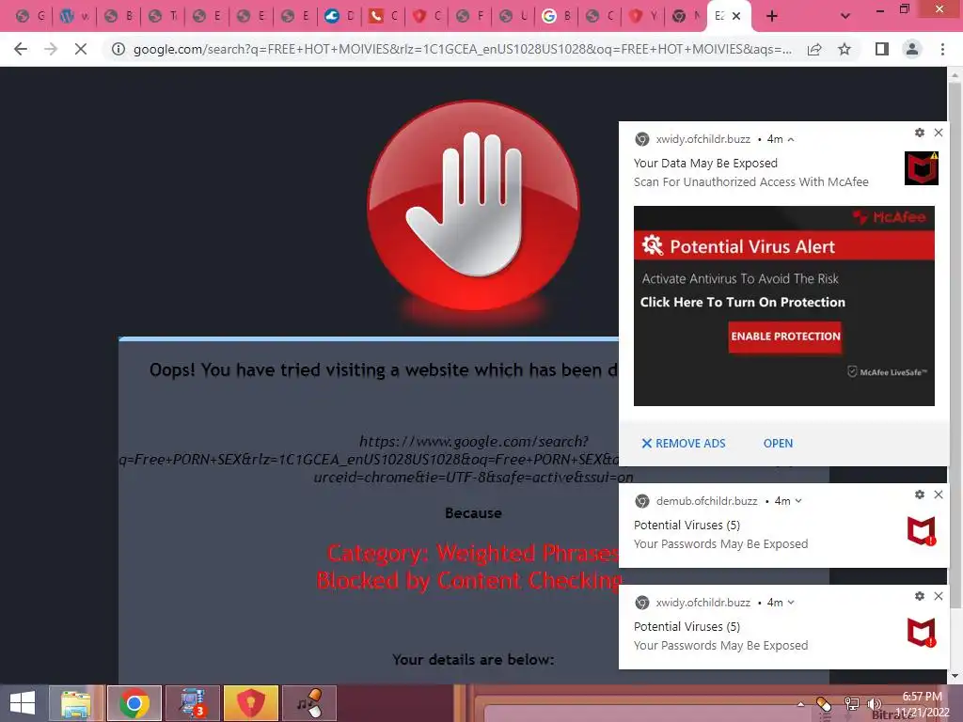Switch to the tab labeled T
963x722 pixels.
click(163, 17)
